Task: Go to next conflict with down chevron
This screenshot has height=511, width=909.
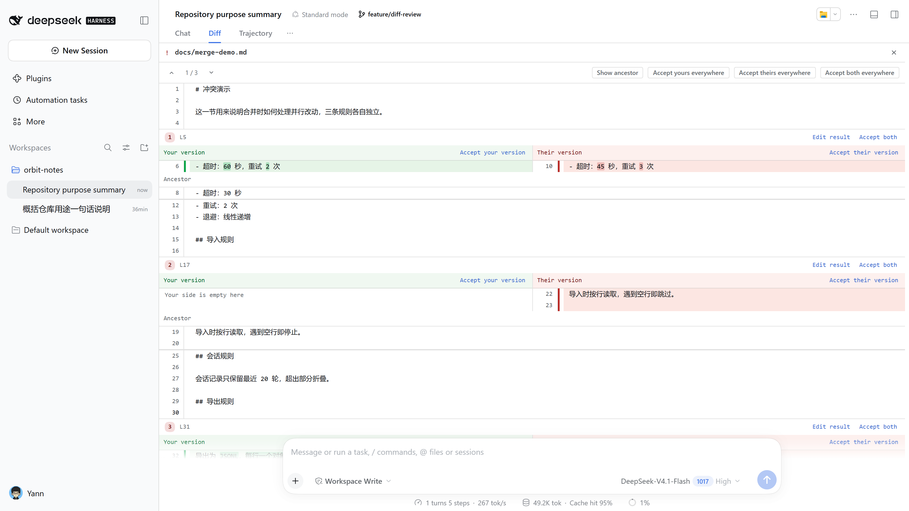Action: click(211, 73)
